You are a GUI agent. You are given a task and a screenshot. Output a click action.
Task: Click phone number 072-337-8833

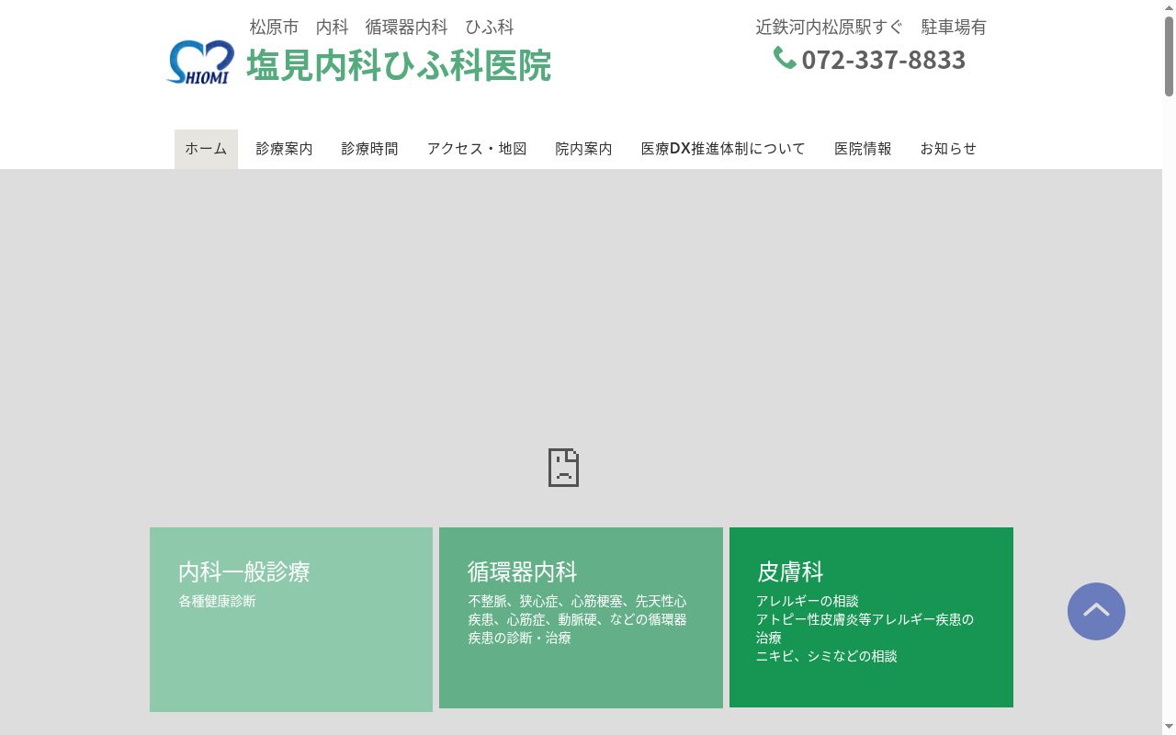point(883,60)
